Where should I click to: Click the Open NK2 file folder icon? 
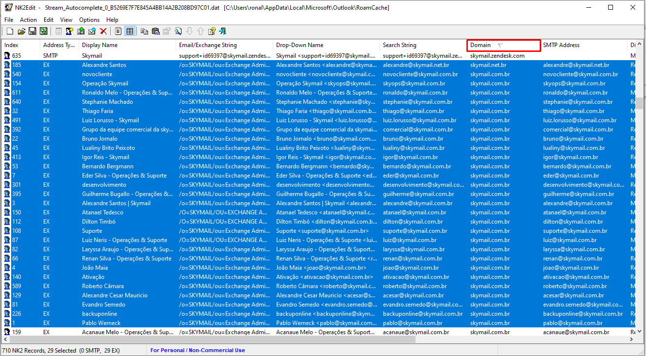tap(21, 32)
